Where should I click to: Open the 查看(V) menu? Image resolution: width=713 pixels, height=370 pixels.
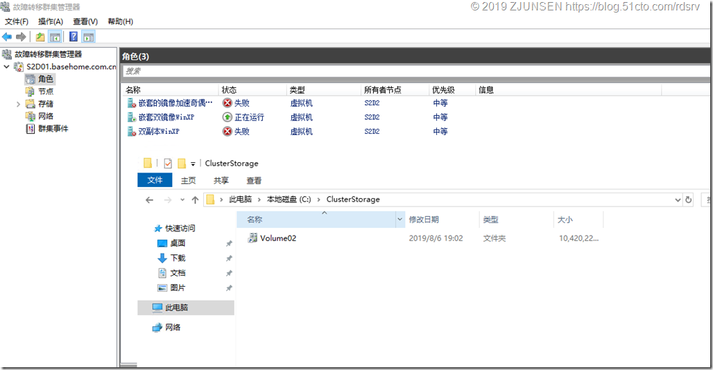(85, 21)
